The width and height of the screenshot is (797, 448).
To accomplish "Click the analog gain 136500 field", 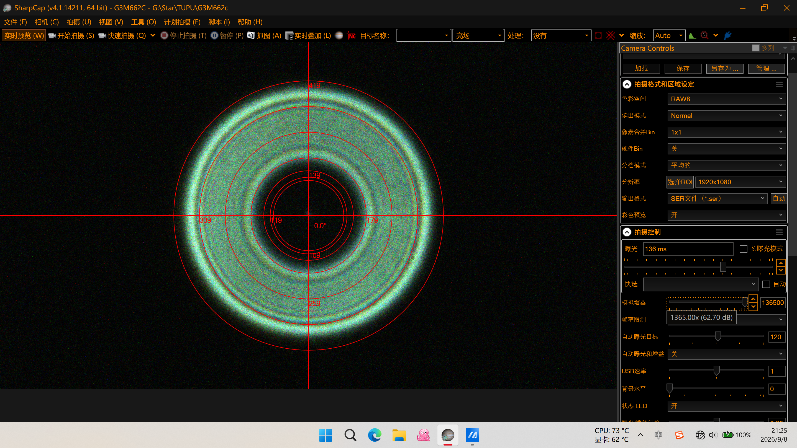I will pos(773,303).
